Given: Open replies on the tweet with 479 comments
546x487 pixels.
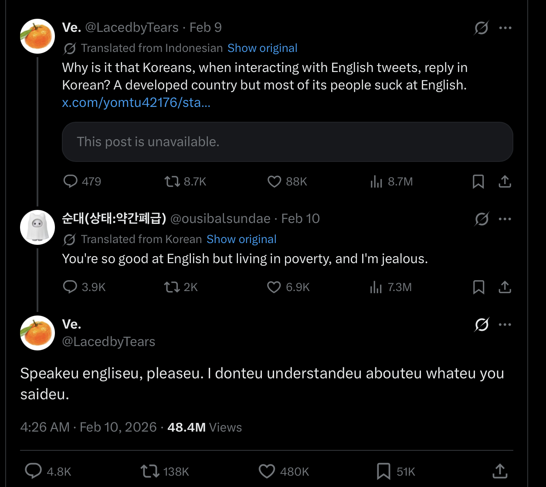Looking at the screenshot, I should pos(70,181).
